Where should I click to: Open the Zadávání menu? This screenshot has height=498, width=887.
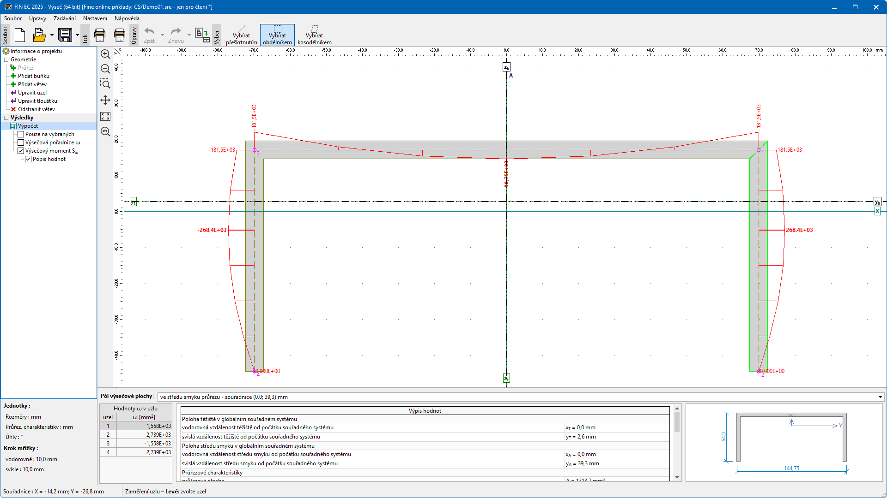pyautogui.click(x=64, y=18)
